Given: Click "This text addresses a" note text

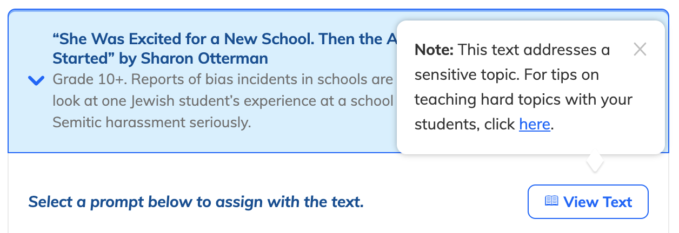Looking at the screenshot, I should click(x=534, y=50).
